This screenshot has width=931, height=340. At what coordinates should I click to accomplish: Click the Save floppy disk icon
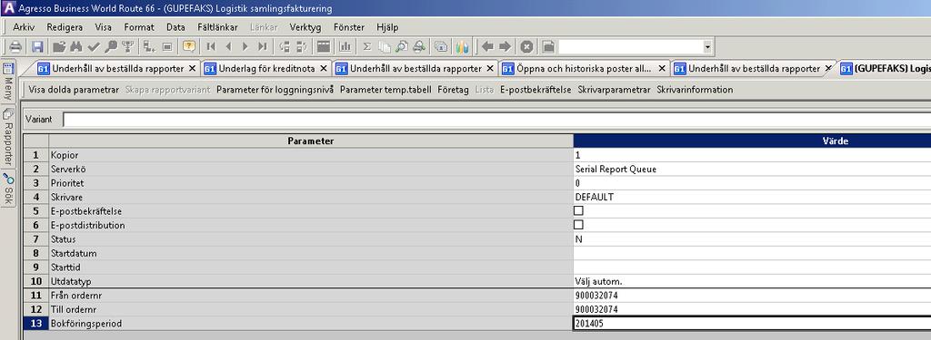click(x=37, y=47)
